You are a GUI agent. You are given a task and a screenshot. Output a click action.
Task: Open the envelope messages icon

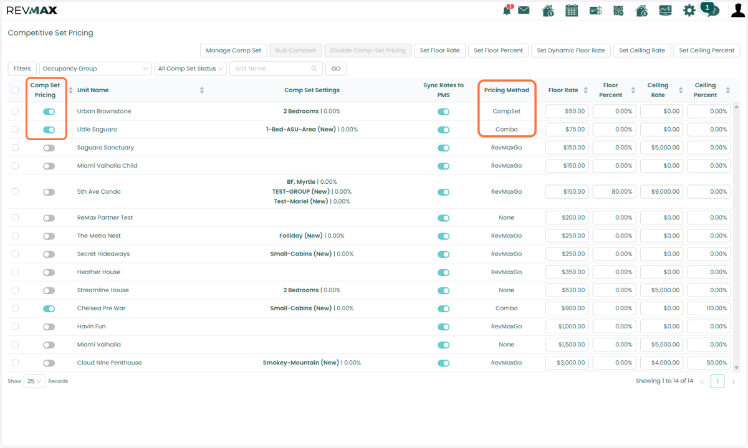[x=524, y=10]
